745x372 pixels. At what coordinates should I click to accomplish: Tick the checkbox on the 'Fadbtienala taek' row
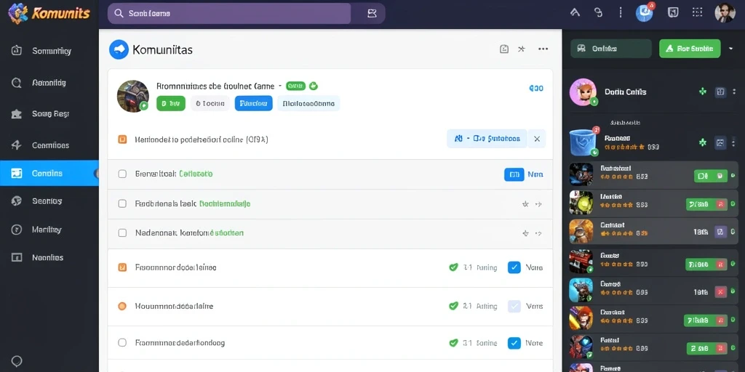tap(122, 203)
